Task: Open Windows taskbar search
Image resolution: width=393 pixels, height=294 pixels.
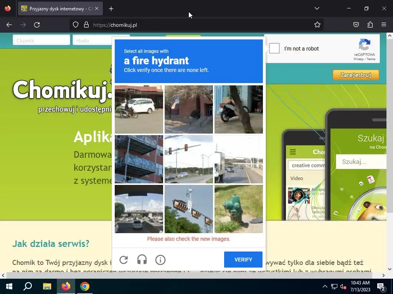Action: point(28,286)
